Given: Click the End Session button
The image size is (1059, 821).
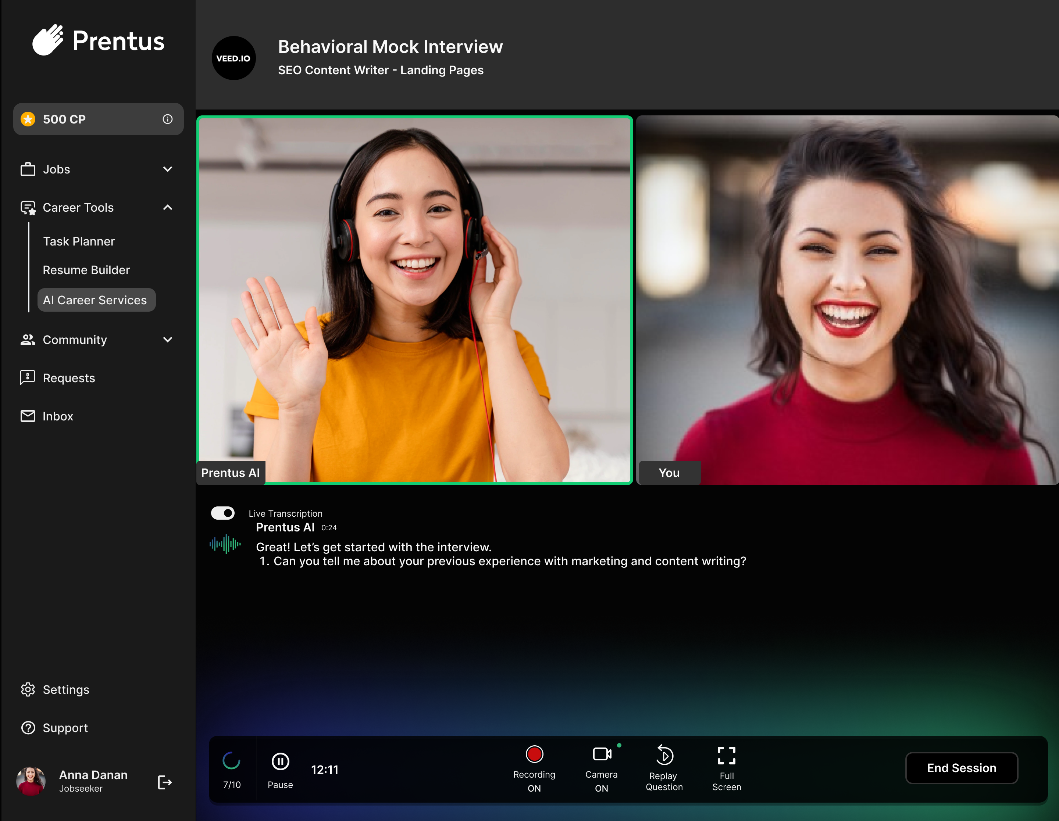Looking at the screenshot, I should [x=962, y=768].
